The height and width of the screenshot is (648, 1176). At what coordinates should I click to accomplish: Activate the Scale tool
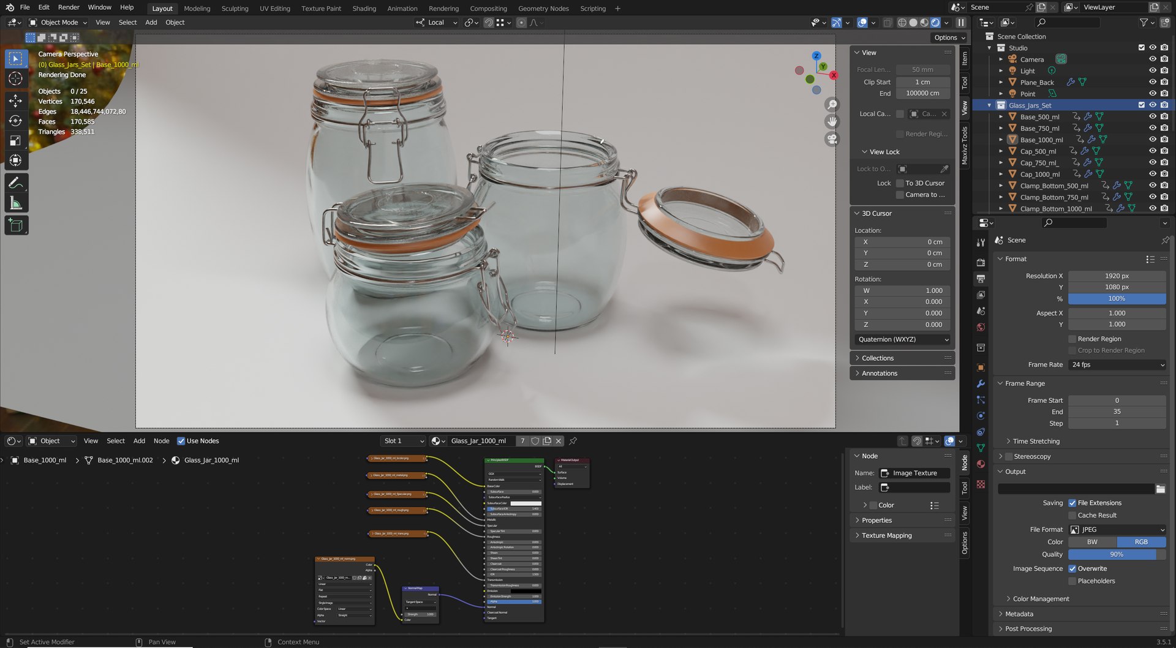pyautogui.click(x=16, y=141)
